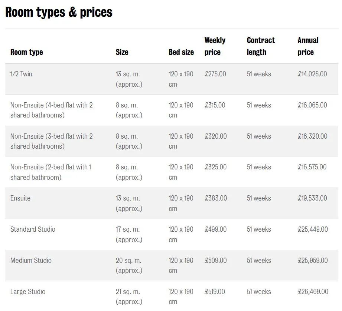Click the 'Bed size' column header

click(x=181, y=52)
